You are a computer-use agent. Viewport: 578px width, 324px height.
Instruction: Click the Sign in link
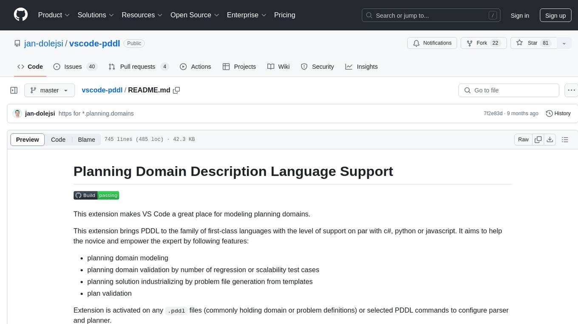point(520,15)
